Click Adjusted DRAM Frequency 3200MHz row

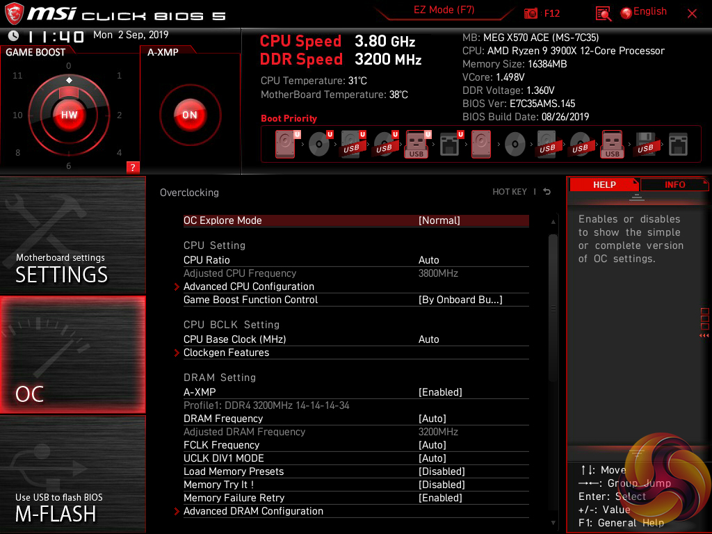click(x=356, y=432)
